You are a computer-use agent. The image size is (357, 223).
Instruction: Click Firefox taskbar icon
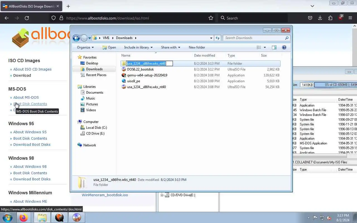24,217
